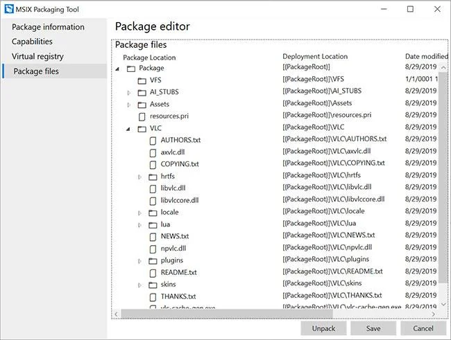Click the Cancel button
The image size is (451, 340).
(423, 328)
